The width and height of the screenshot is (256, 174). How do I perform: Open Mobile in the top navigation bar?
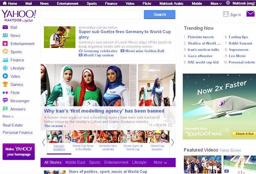click(197, 3)
